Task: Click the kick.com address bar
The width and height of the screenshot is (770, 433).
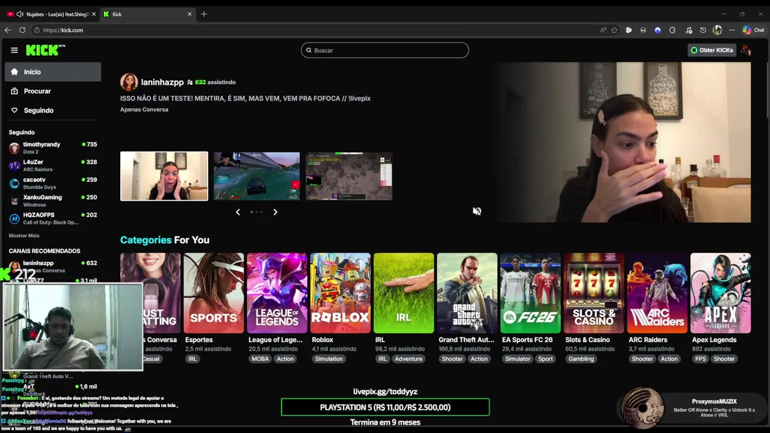Action: [313, 30]
